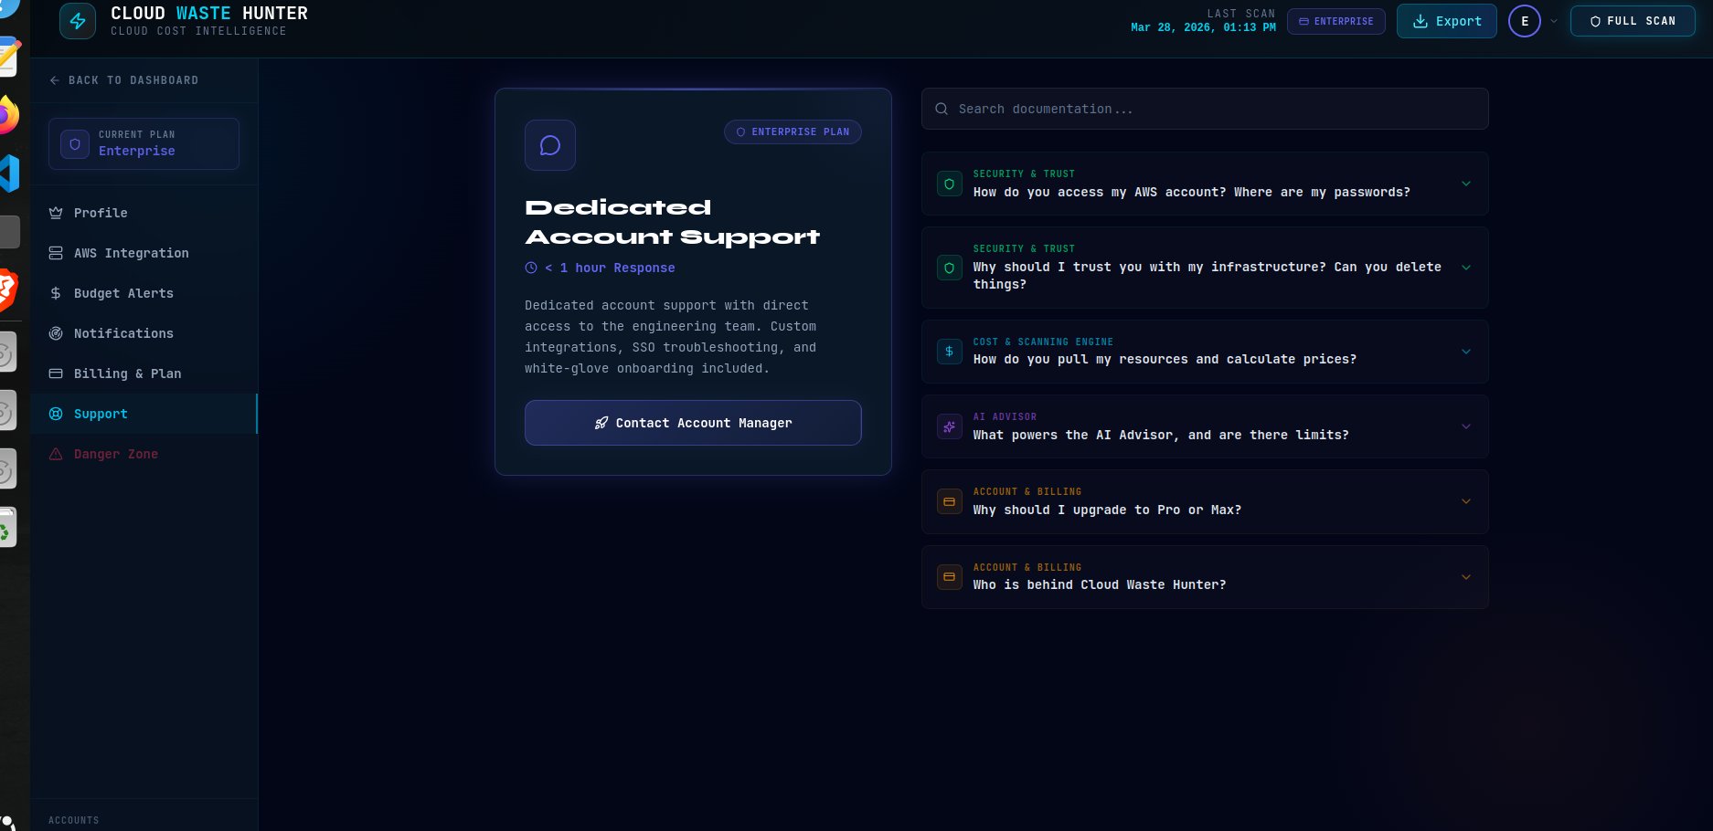Click the shield icon in Current Plan card
Viewport: 1713px width, 831px height.
tap(75, 144)
